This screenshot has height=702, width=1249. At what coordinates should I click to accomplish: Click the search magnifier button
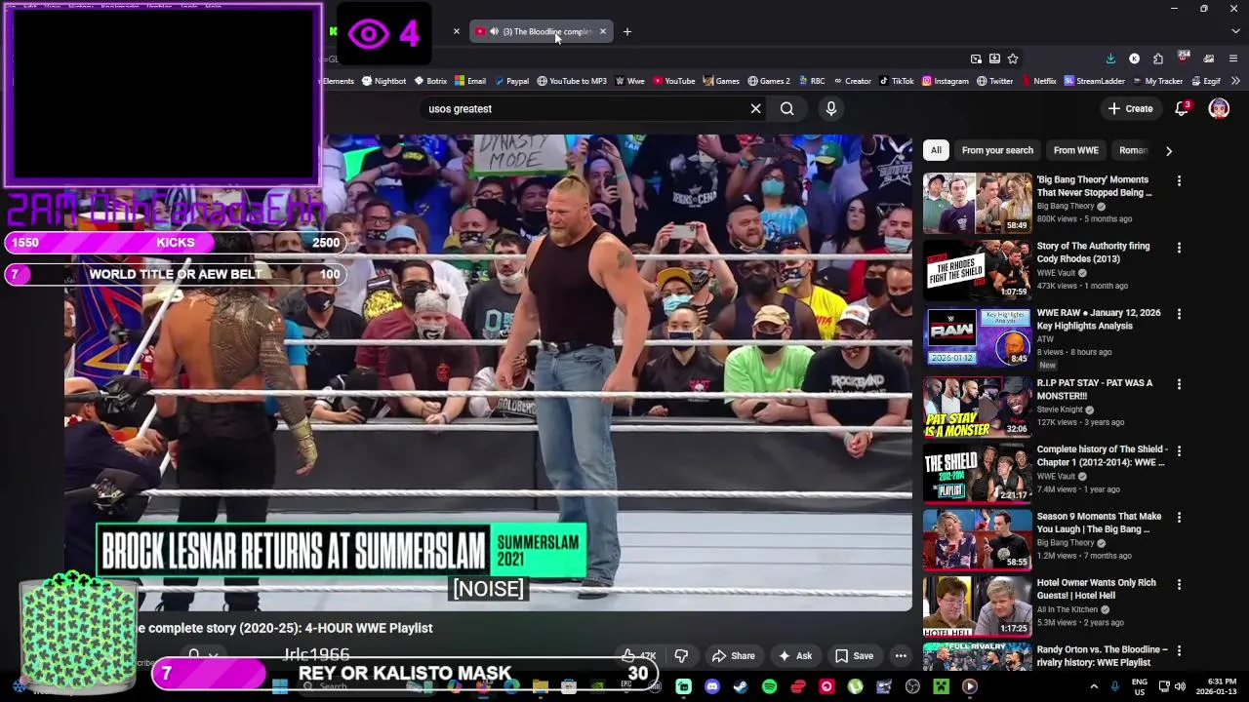tap(786, 108)
